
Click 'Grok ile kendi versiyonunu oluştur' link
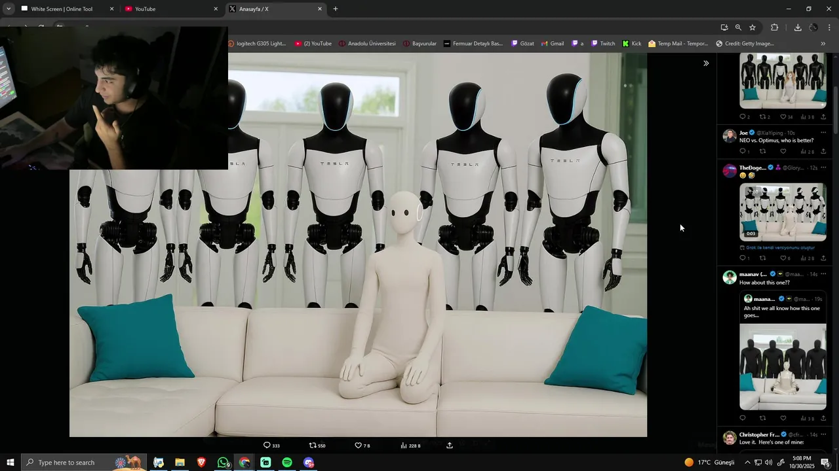coord(780,247)
